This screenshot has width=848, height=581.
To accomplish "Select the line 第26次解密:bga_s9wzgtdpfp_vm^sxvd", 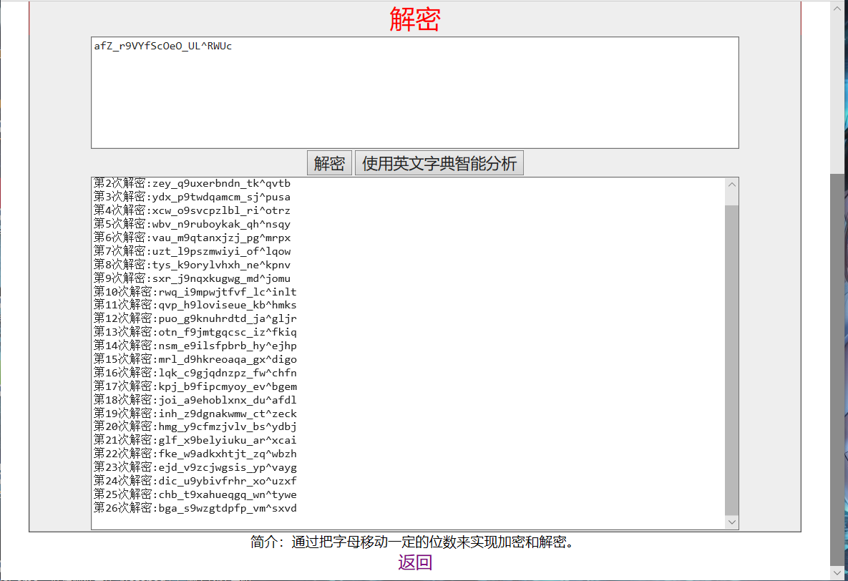I will point(195,508).
